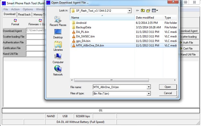Click the dialog title bar app icon

[48, 3]
